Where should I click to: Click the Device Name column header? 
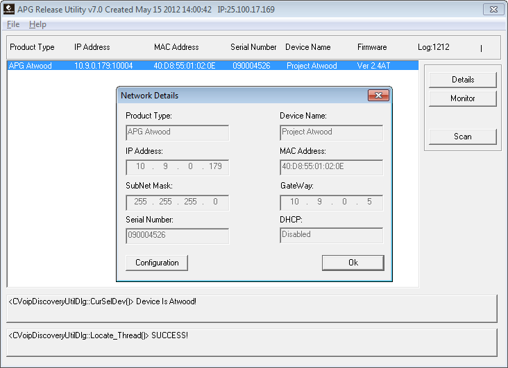307,47
